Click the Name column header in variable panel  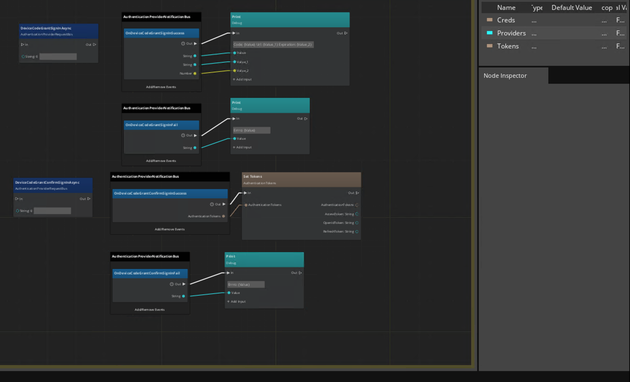(507, 7)
